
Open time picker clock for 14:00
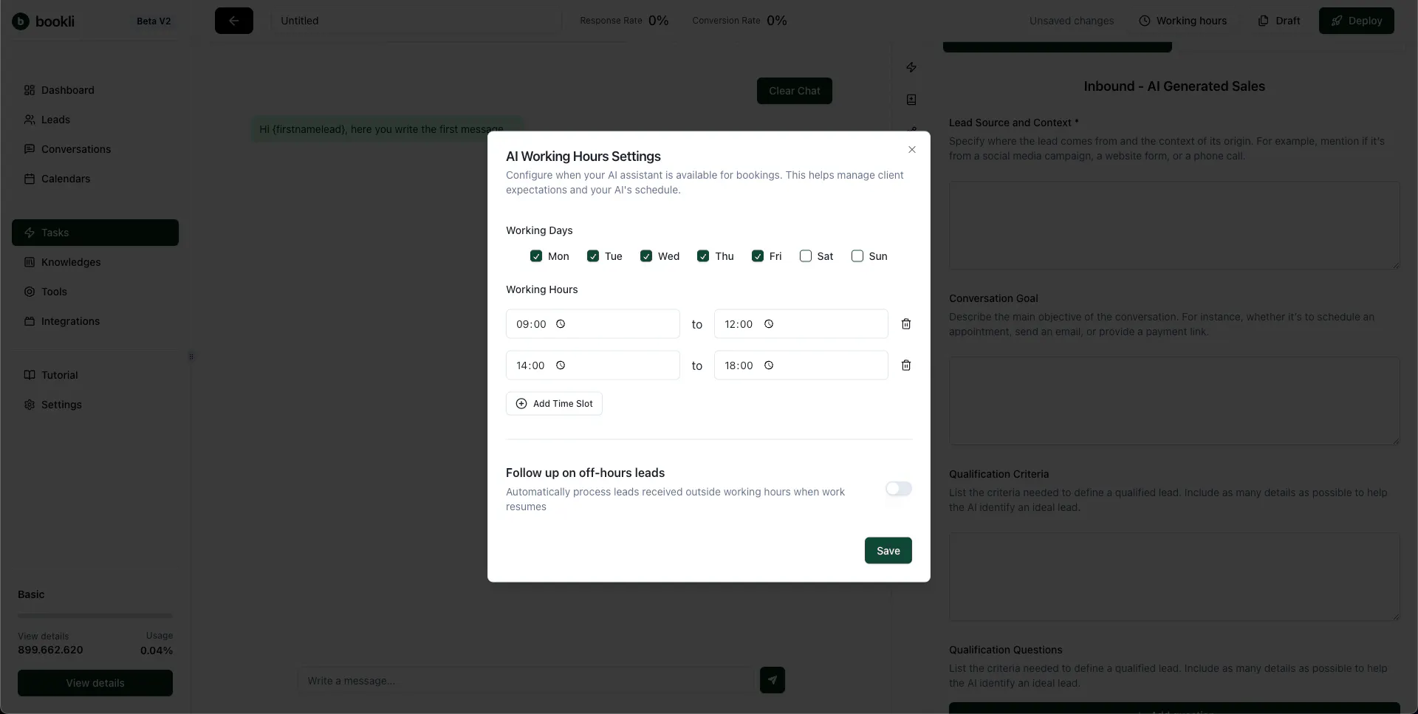[x=561, y=365]
